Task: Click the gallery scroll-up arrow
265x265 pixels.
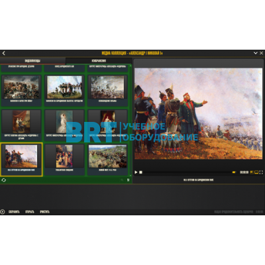Action: pyautogui.click(x=131, y=66)
